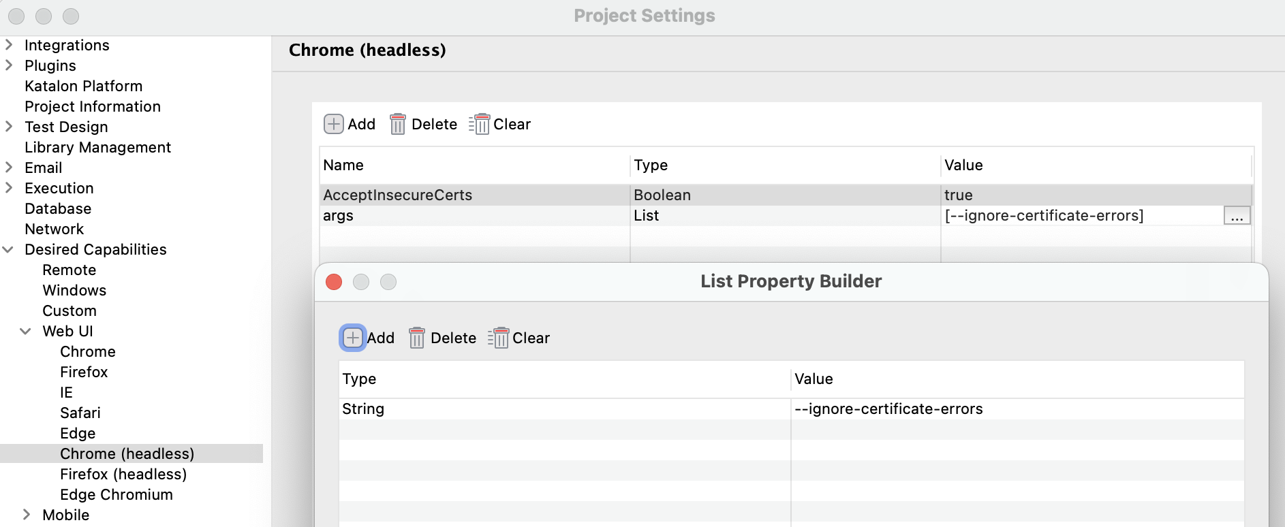Click Delete icon in Chrome headless panel
1285x527 pixels.
point(398,124)
